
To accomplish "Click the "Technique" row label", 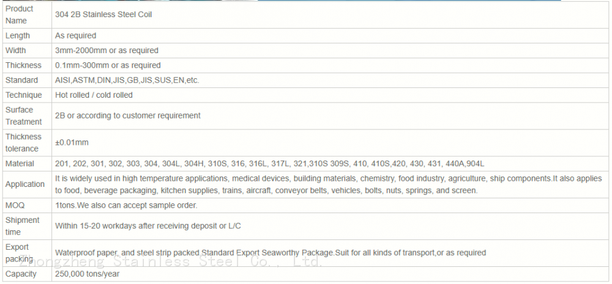I will [23, 95].
